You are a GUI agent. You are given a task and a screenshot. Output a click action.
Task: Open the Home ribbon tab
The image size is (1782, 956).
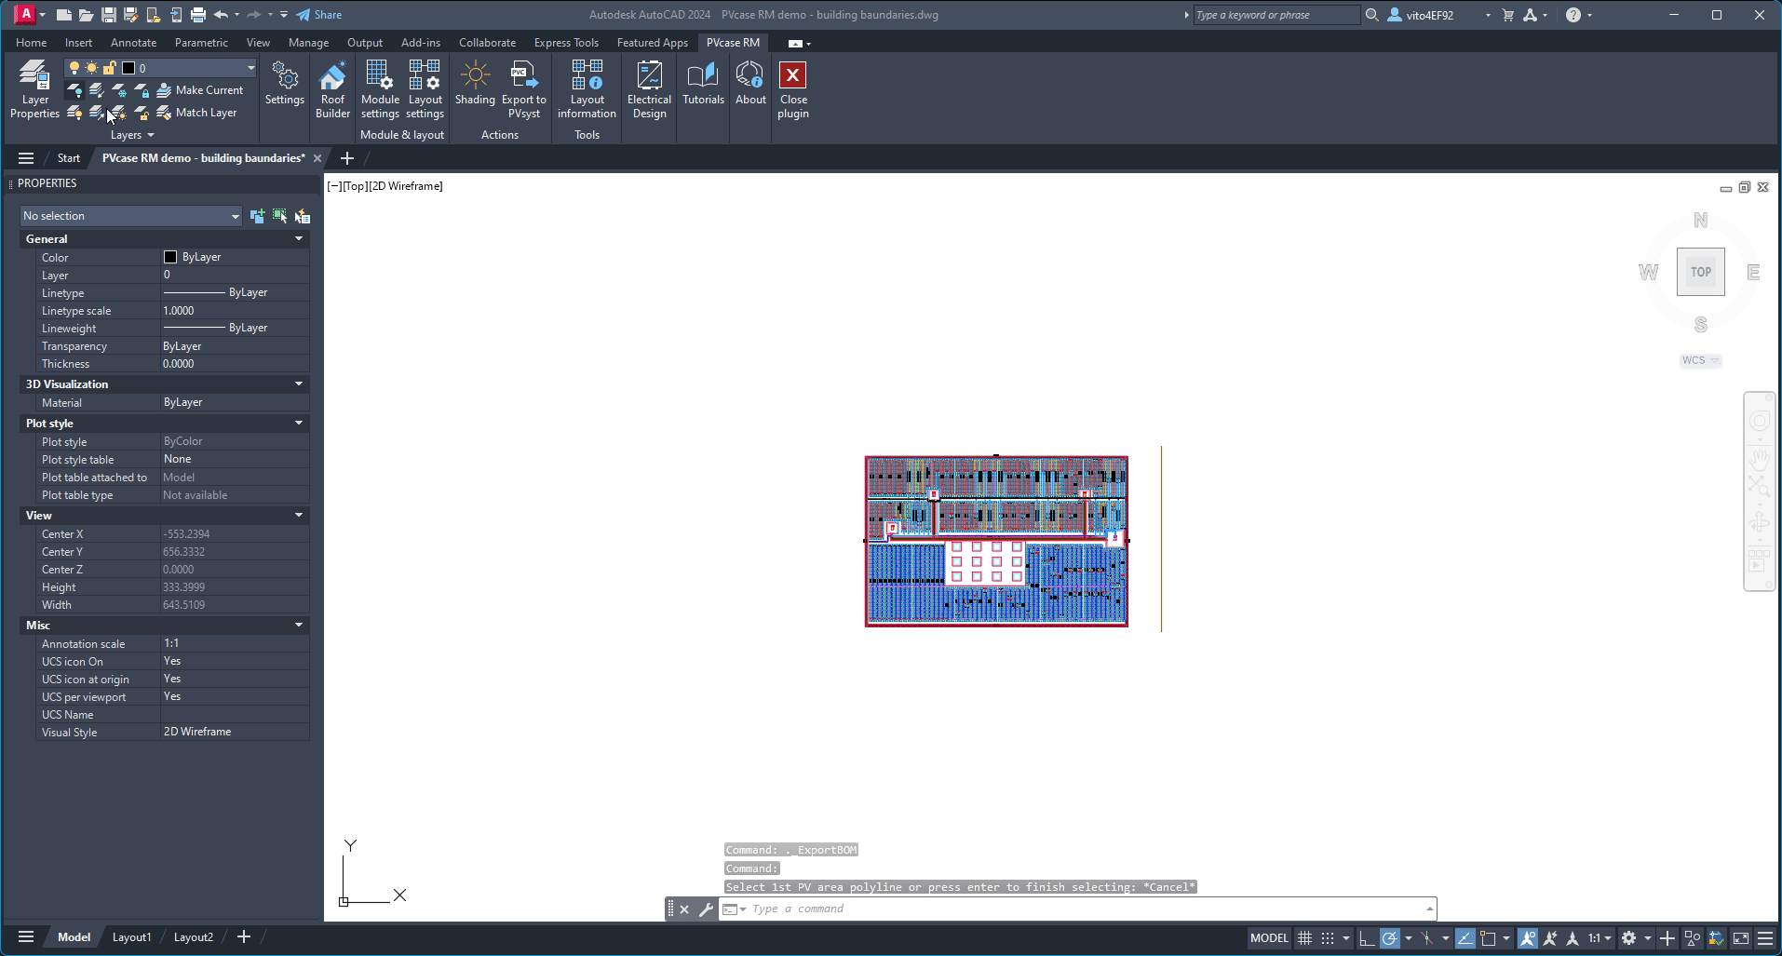click(31, 43)
